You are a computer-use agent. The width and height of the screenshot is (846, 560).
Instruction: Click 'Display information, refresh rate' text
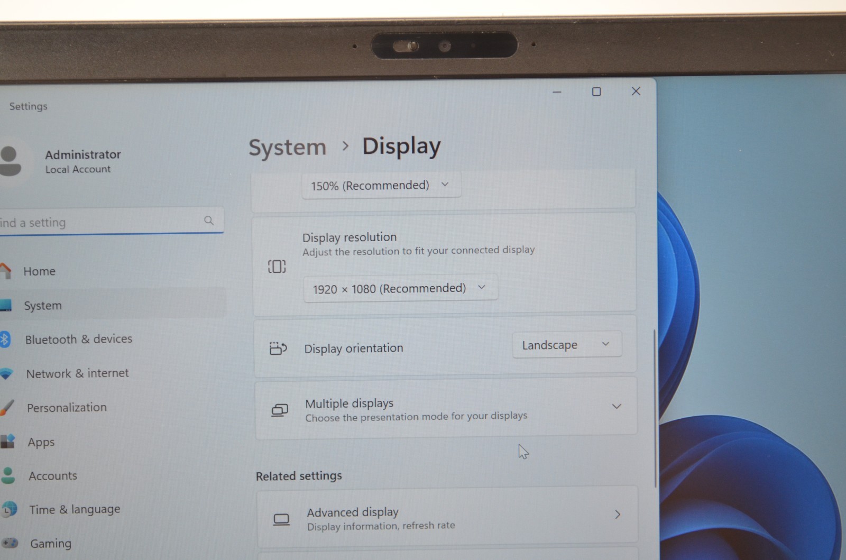click(x=381, y=526)
